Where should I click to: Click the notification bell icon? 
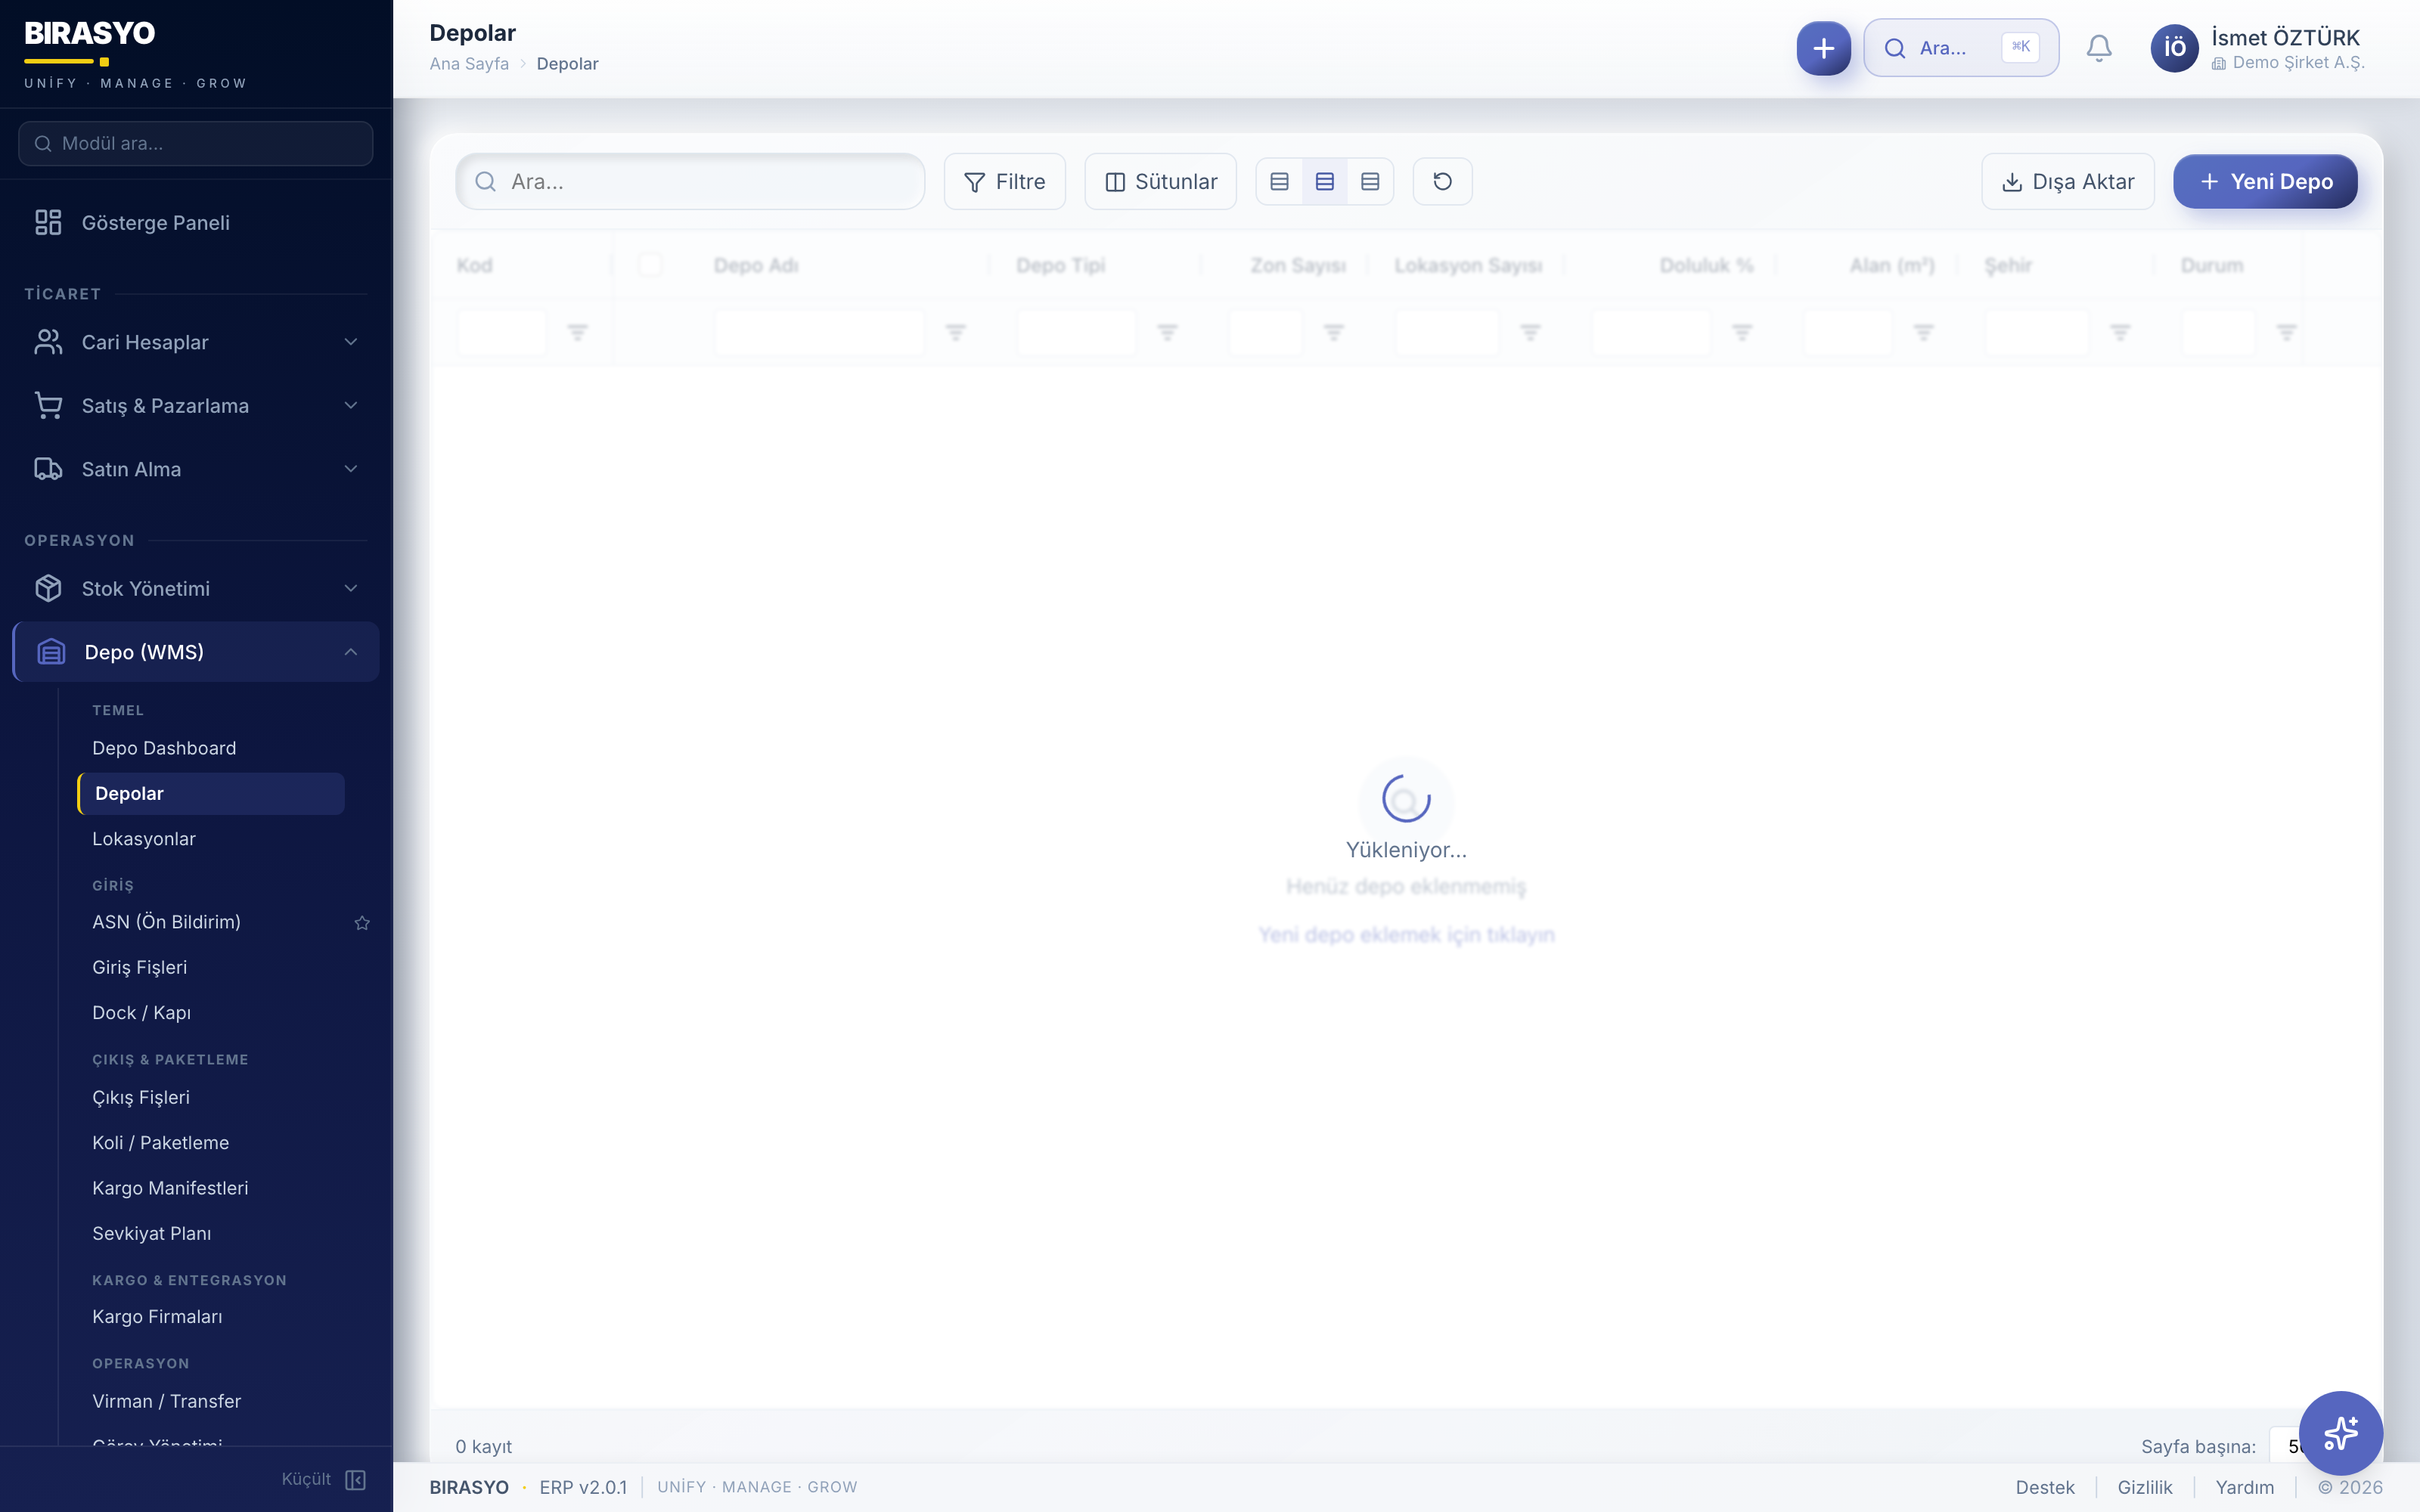tap(2099, 48)
